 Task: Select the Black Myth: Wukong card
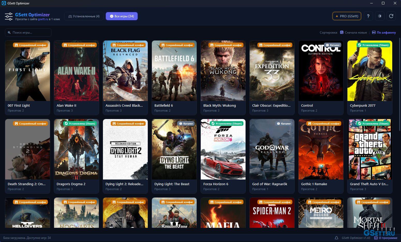click(x=223, y=77)
